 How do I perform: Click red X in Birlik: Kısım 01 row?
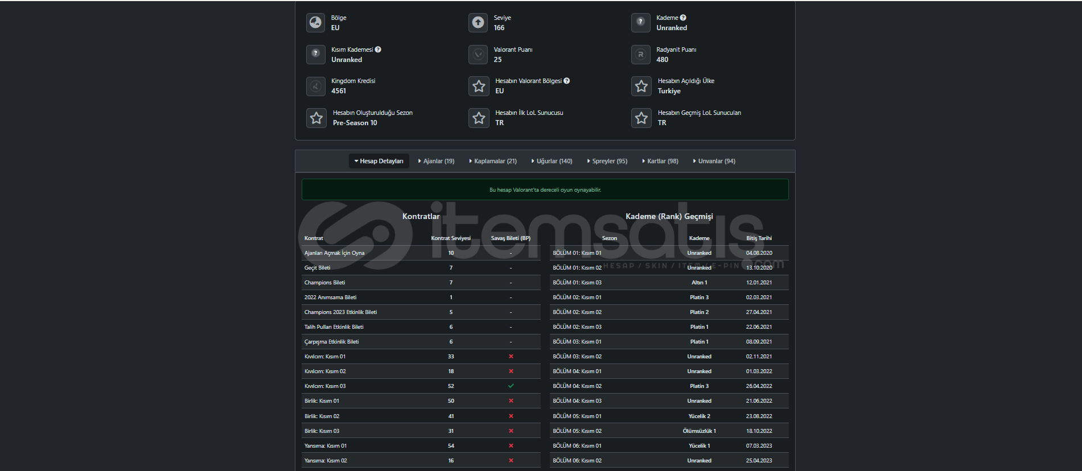point(511,401)
